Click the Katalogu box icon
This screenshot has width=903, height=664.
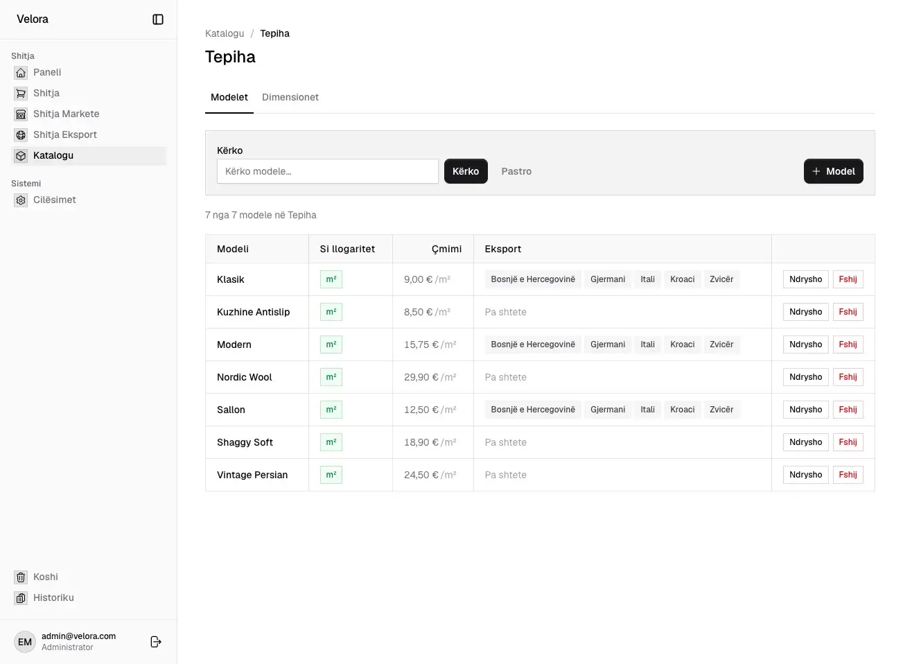click(21, 155)
